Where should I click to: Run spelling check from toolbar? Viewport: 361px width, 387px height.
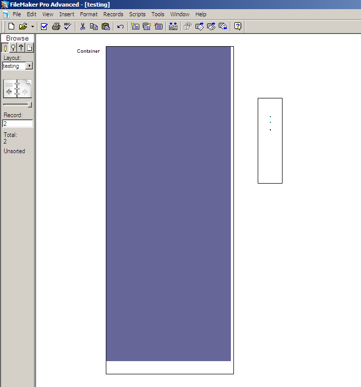click(x=67, y=26)
